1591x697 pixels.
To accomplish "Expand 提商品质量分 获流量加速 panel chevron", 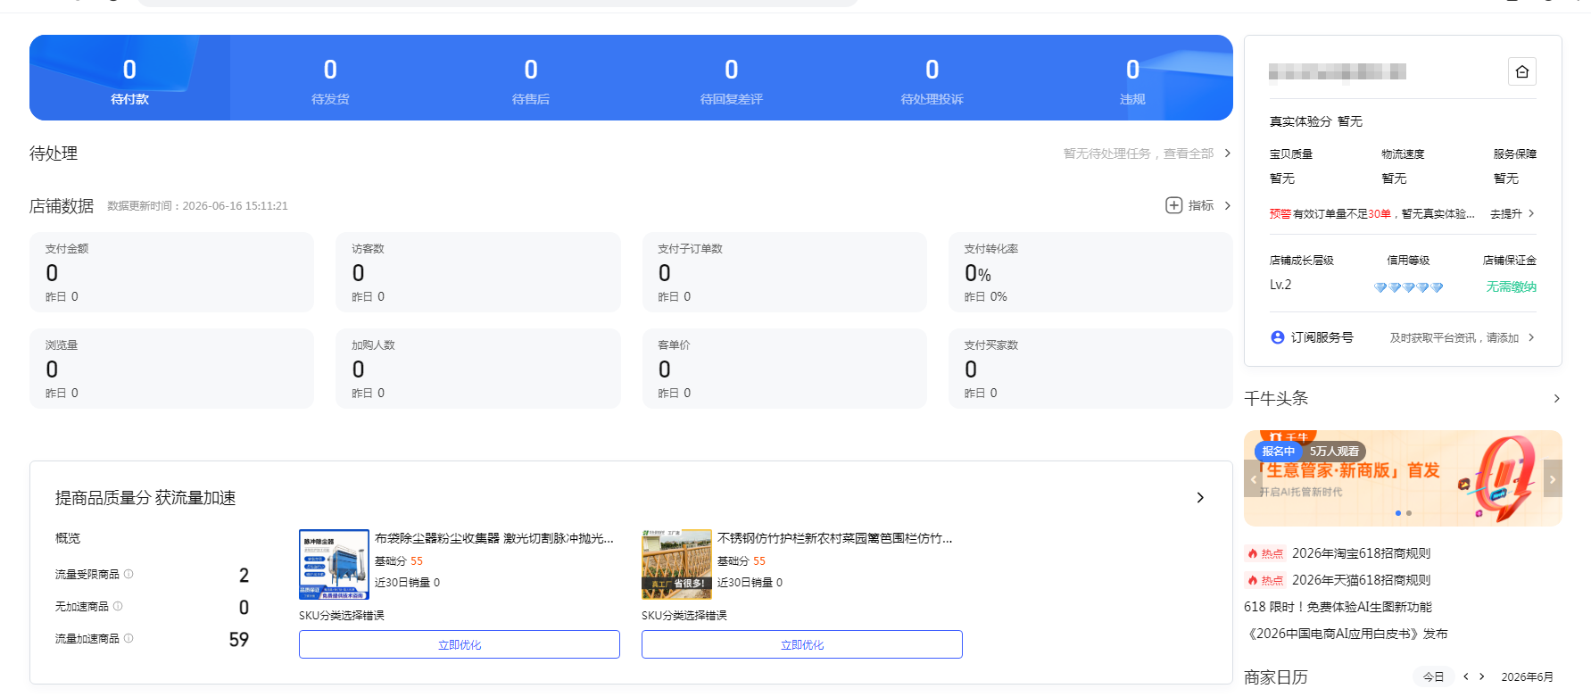I will pos(1200,497).
